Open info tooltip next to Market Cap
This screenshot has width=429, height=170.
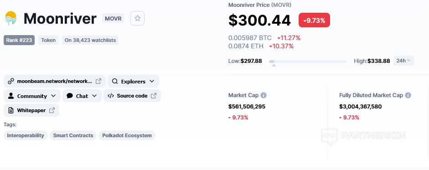click(x=264, y=95)
